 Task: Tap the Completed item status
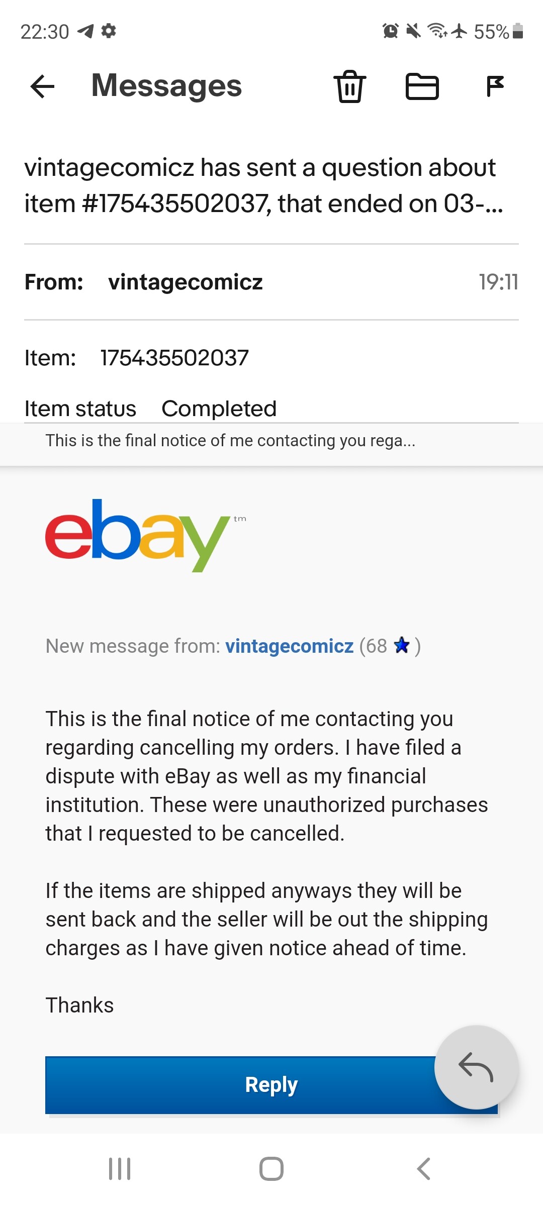(219, 409)
